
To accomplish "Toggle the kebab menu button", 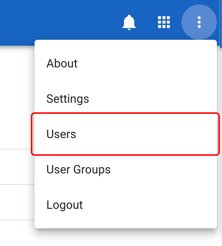I will pyautogui.click(x=199, y=22).
